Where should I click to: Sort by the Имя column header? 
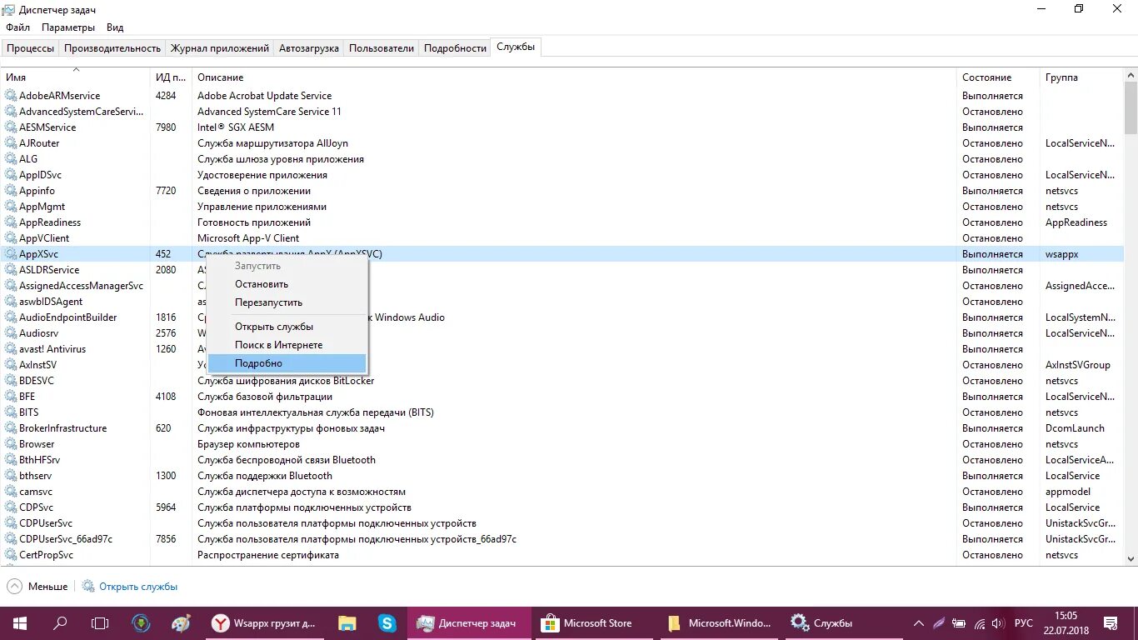coord(75,77)
